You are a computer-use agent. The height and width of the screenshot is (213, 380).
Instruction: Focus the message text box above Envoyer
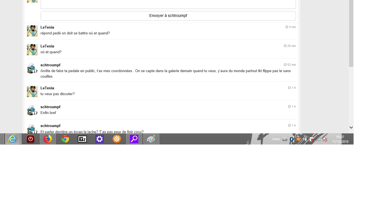(168, 4)
